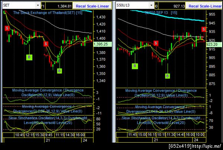Click date 21 under the S50U13 chart
Image resolution: width=223 pixels, height=150 pixels.
pos(156,140)
